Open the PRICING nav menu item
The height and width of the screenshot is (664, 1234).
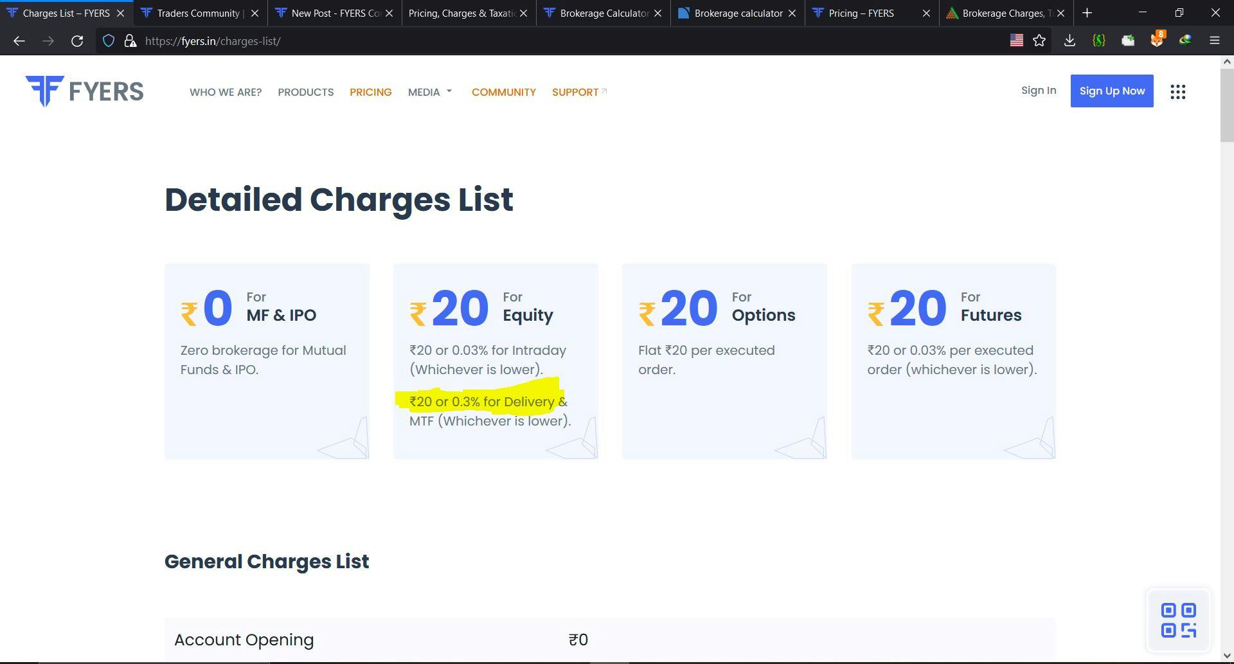pos(370,92)
